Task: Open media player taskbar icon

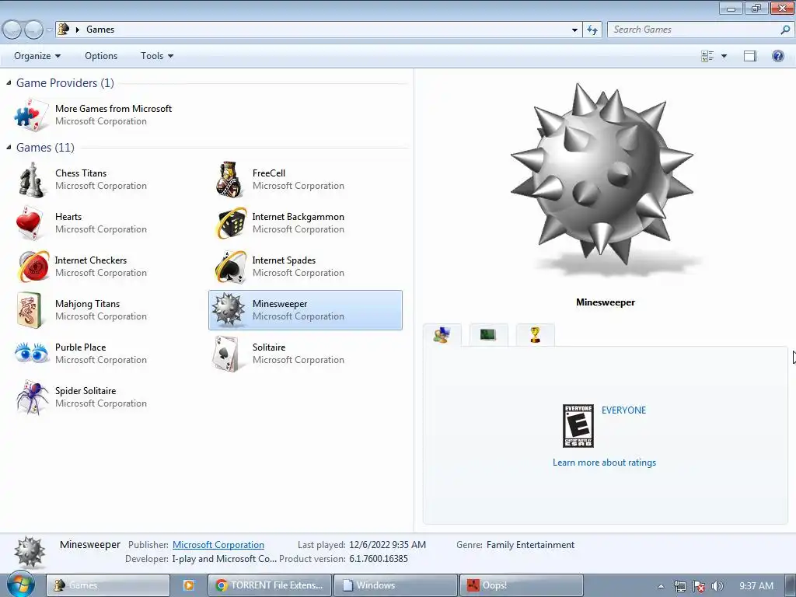Action: click(188, 585)
